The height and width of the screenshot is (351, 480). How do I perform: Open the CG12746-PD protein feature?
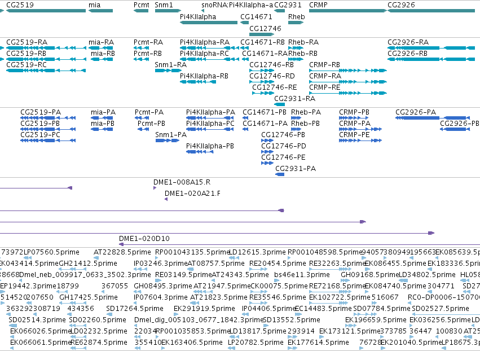click(x=267, y=152)
